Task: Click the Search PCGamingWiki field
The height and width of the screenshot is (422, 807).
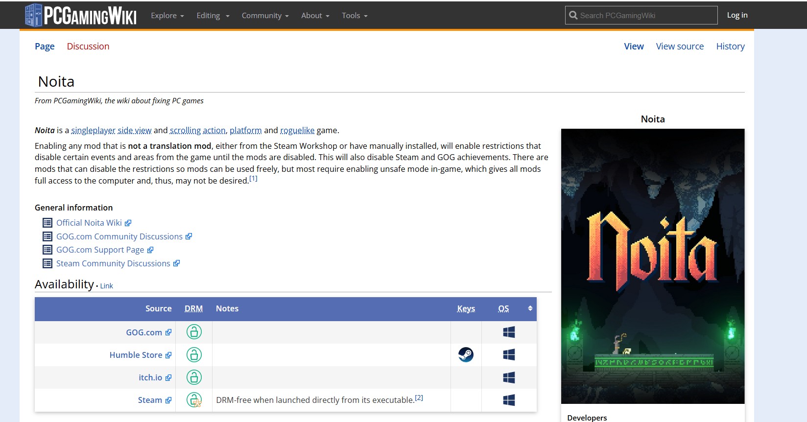Action: coord(641,15)
